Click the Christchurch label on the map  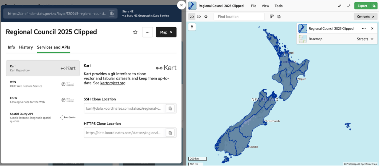[x=272, y=121]
